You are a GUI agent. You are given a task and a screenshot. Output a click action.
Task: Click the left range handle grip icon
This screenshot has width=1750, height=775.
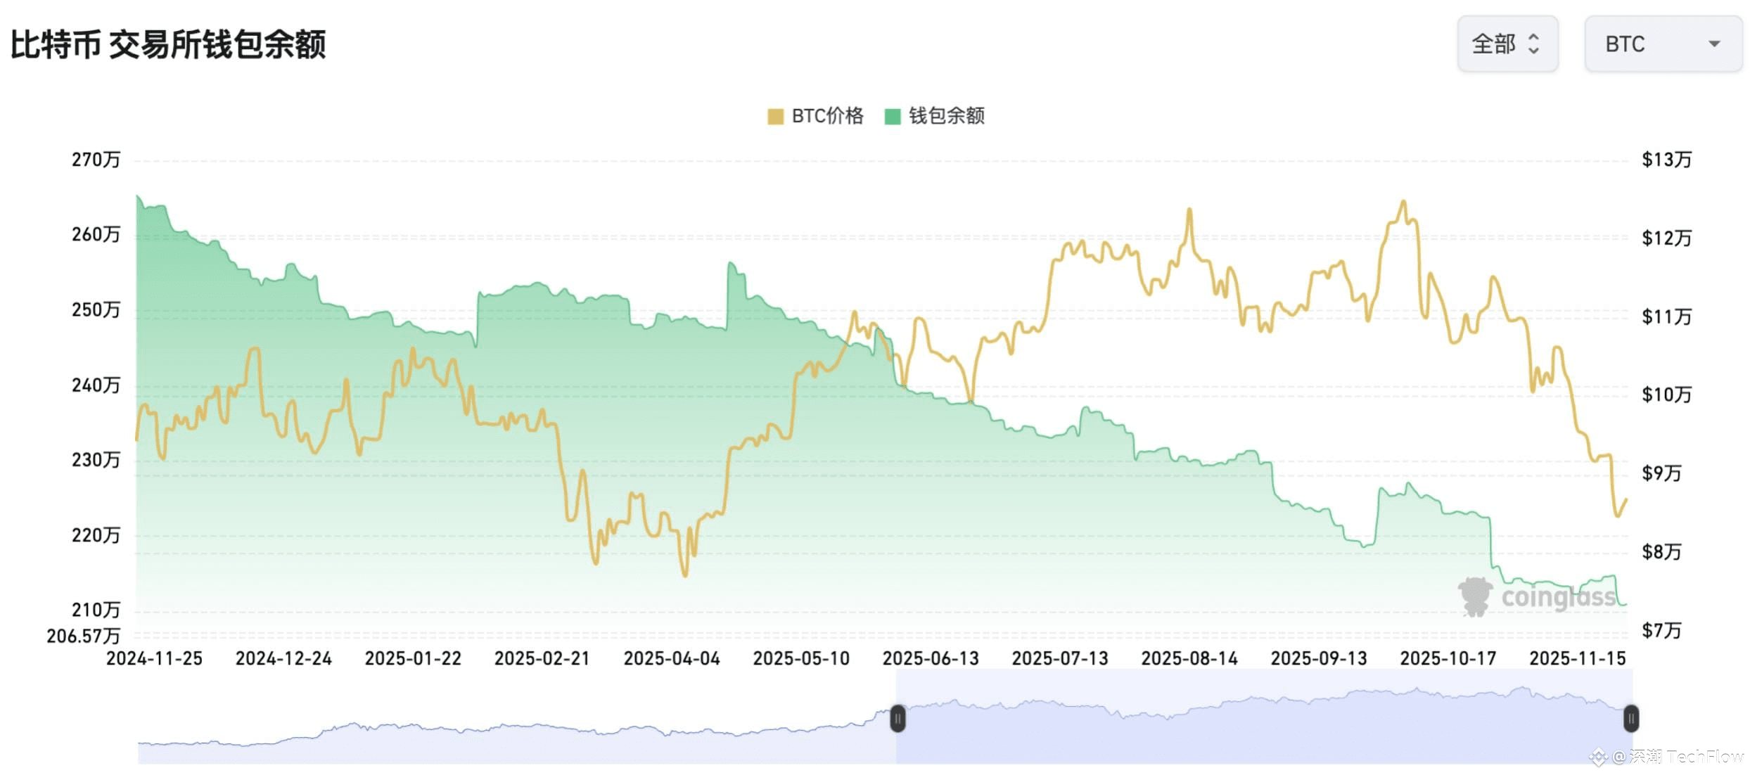point(898,718)
